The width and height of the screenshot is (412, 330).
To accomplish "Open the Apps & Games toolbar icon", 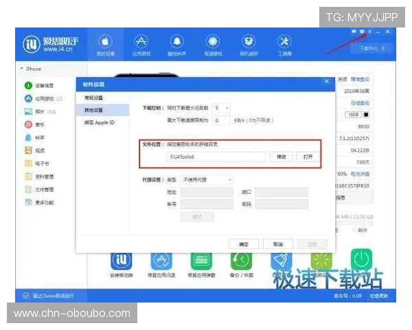I will [141, 45].
